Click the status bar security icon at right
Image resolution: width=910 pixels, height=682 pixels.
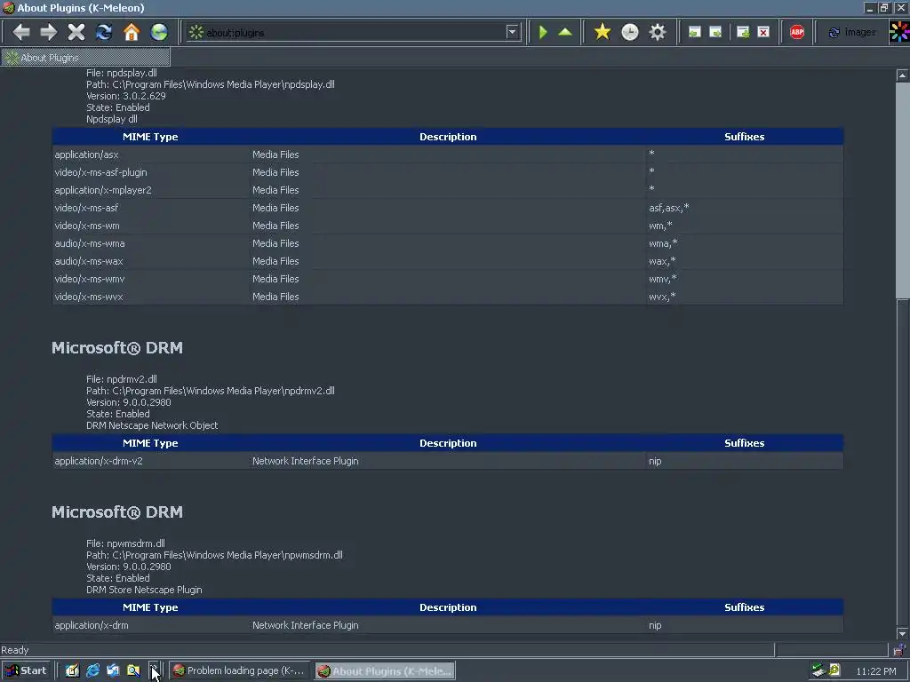click(899, 649)
